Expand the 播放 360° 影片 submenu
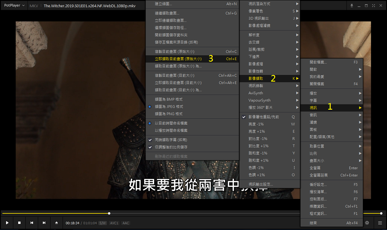Image resolution: width=387 pixels, height=230 pixels. [x=270, y=107]
